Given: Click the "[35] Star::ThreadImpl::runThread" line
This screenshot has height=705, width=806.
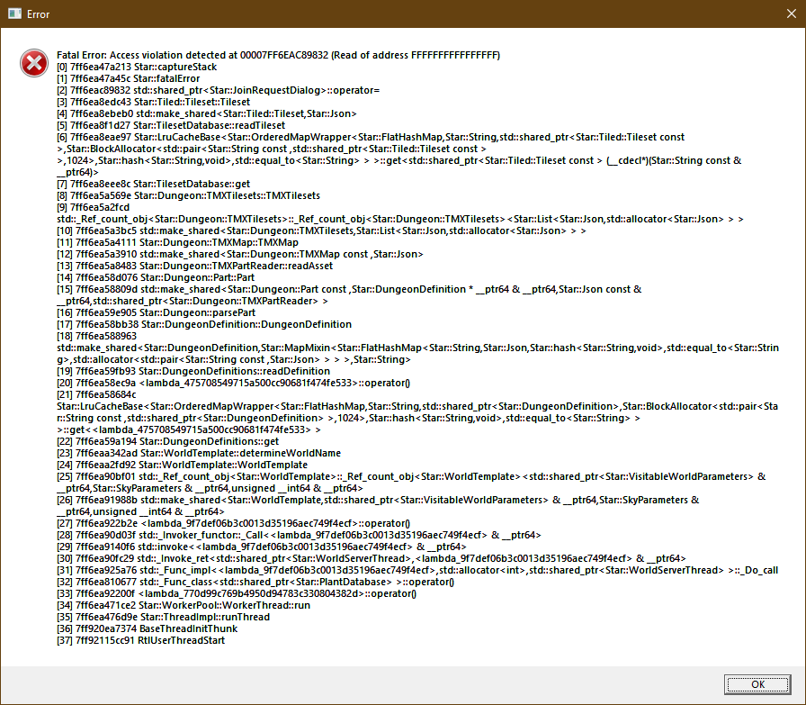Looking at the screenshot, I should (163, 618).
